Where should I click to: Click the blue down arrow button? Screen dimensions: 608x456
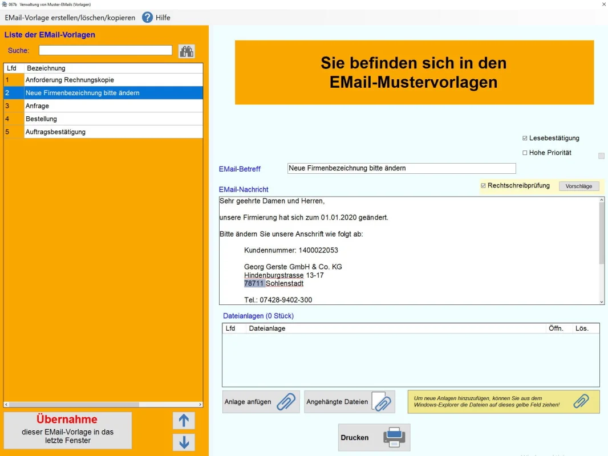coord(184,442)
